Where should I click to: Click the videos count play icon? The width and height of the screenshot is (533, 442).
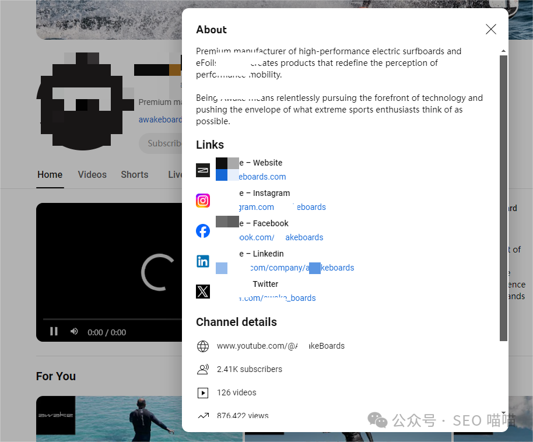(203, 393)
